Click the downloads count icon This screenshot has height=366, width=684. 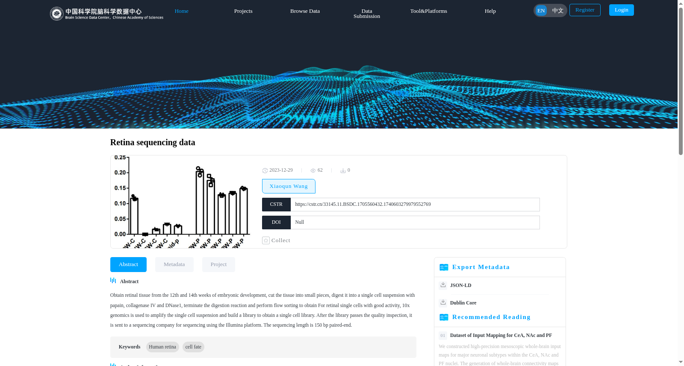(343, 170)
